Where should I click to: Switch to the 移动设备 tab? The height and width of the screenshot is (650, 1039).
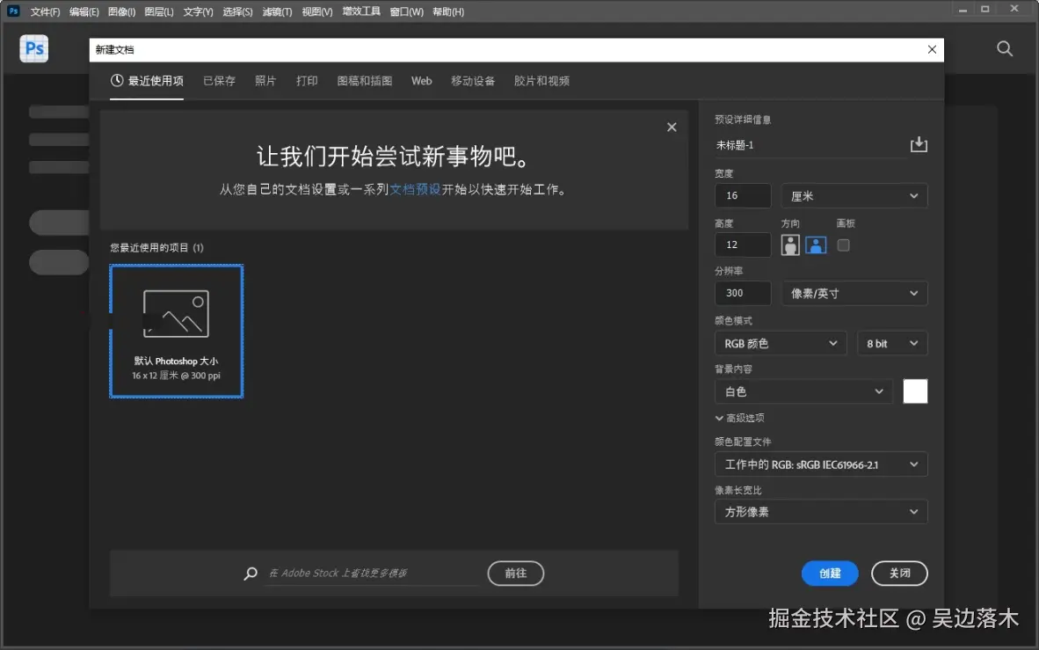tap(472, 81)
